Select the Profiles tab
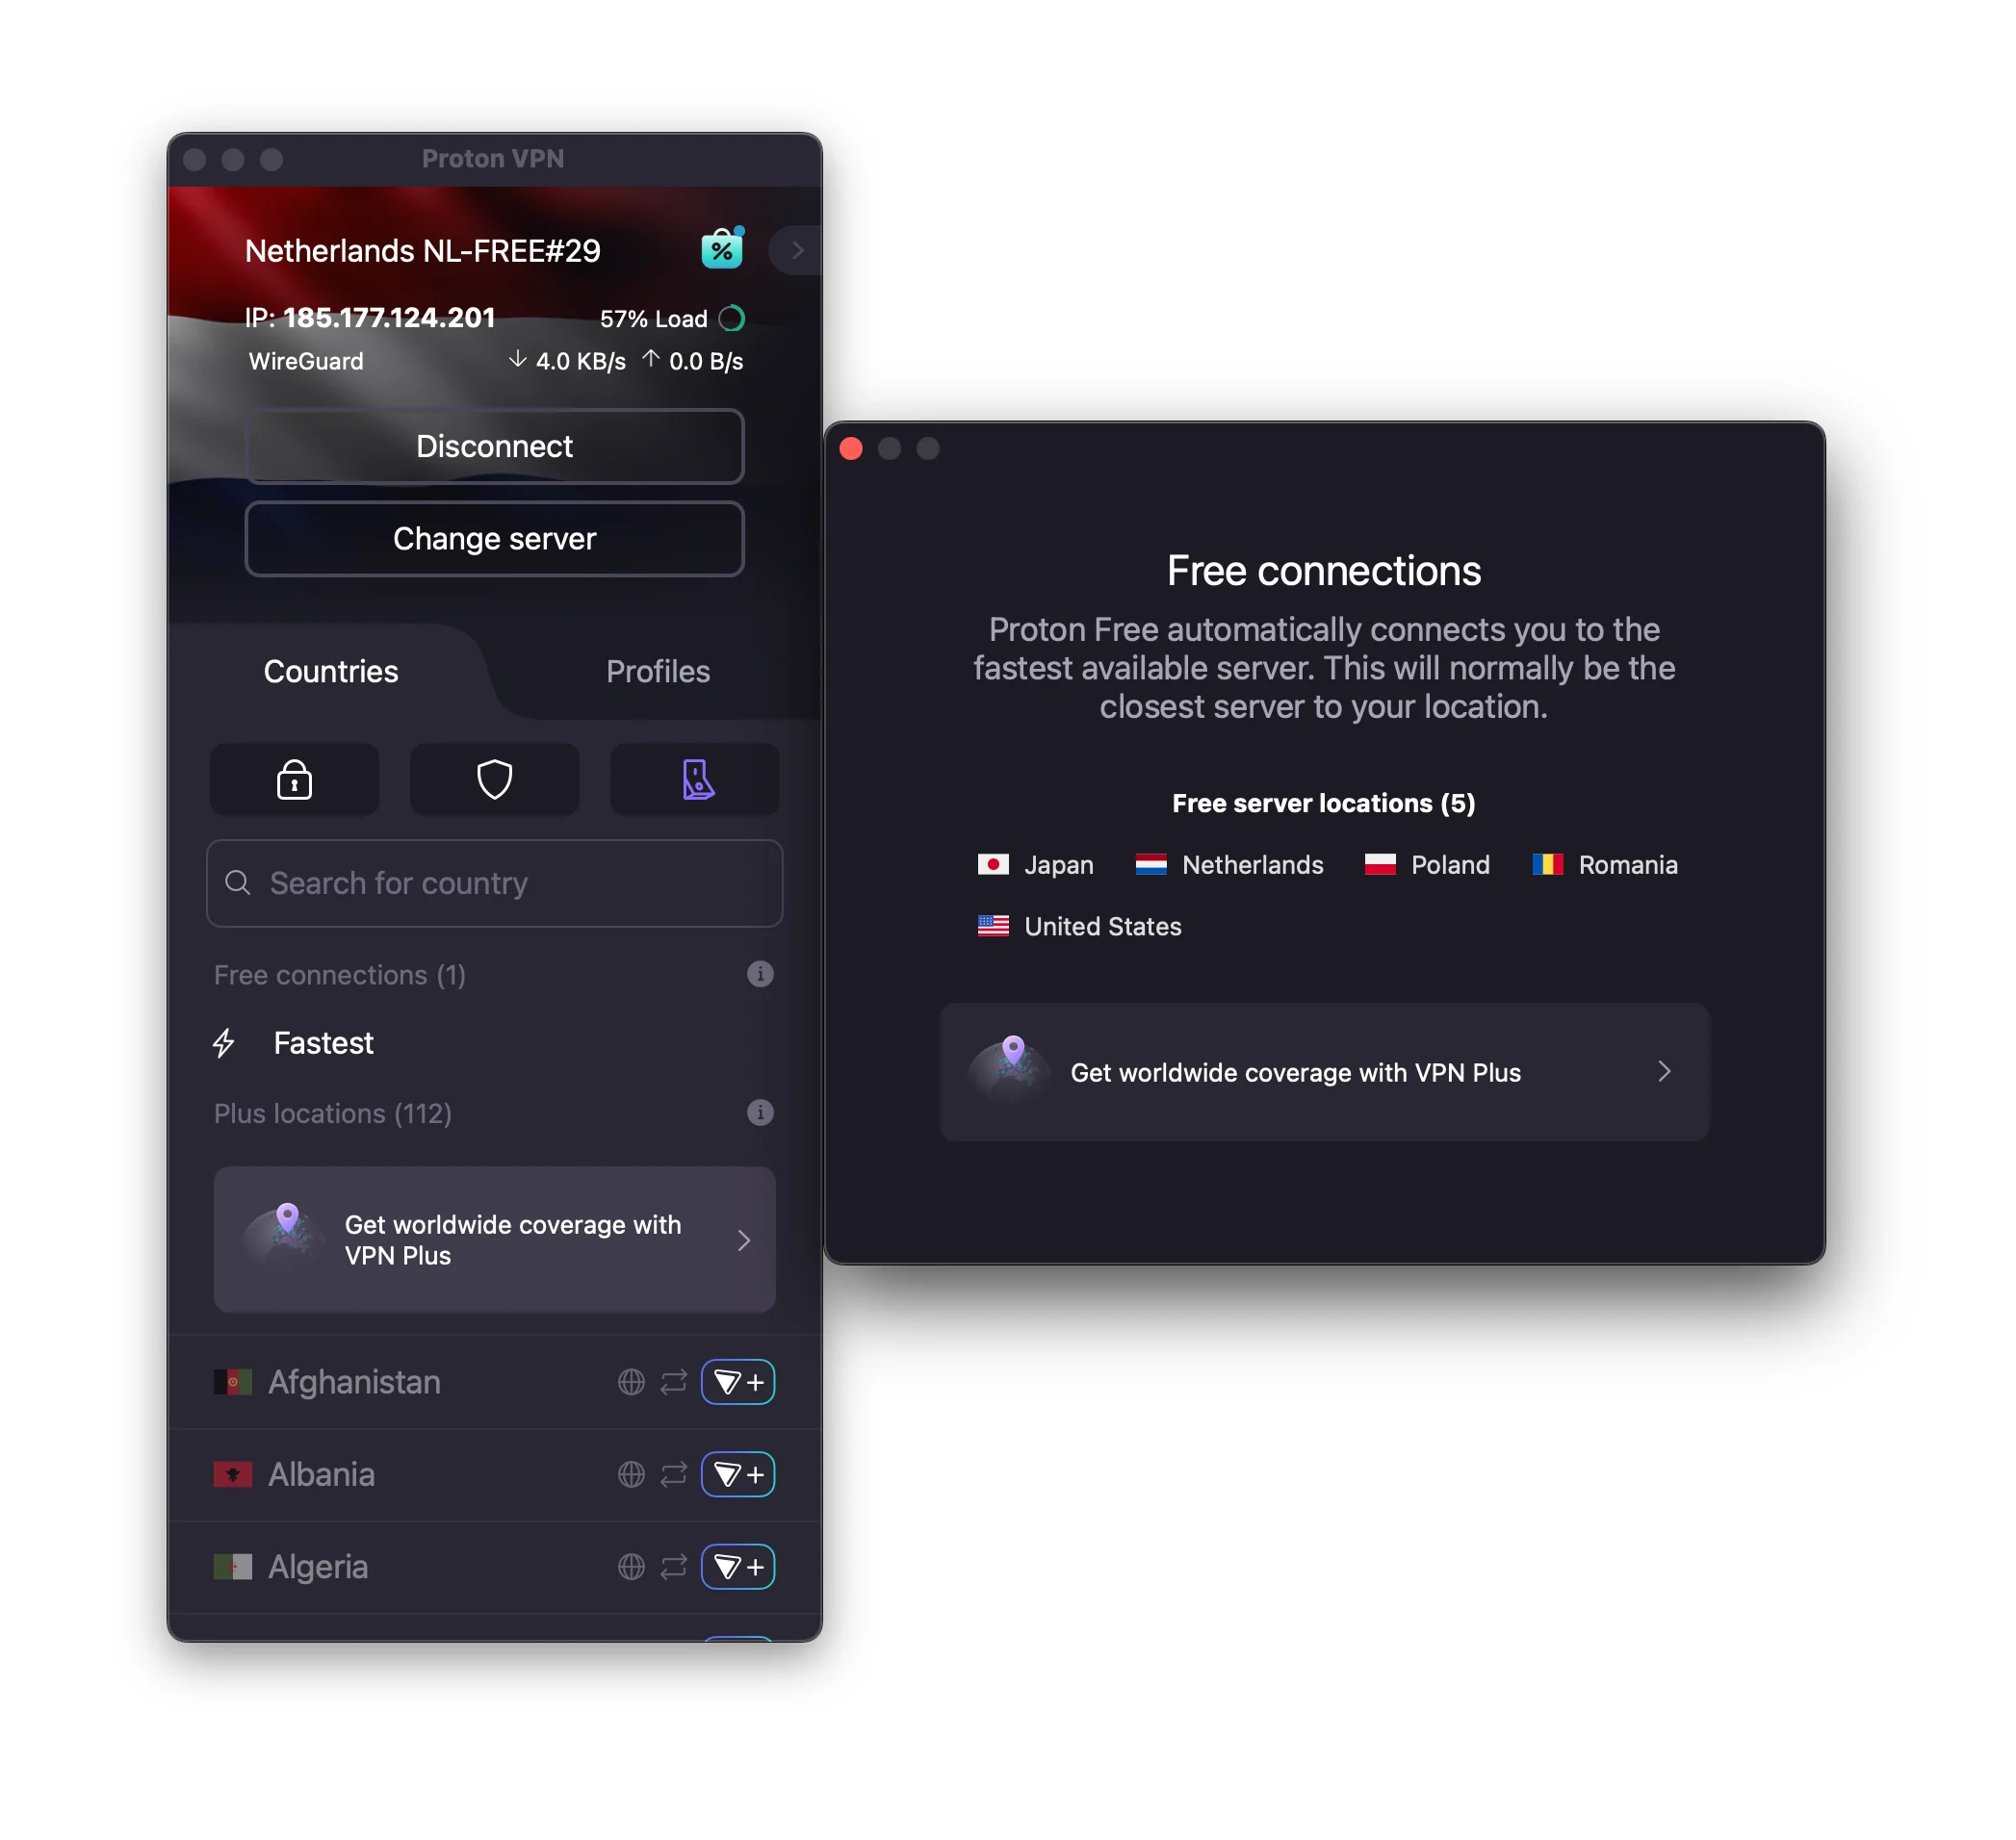 point(657,671)
